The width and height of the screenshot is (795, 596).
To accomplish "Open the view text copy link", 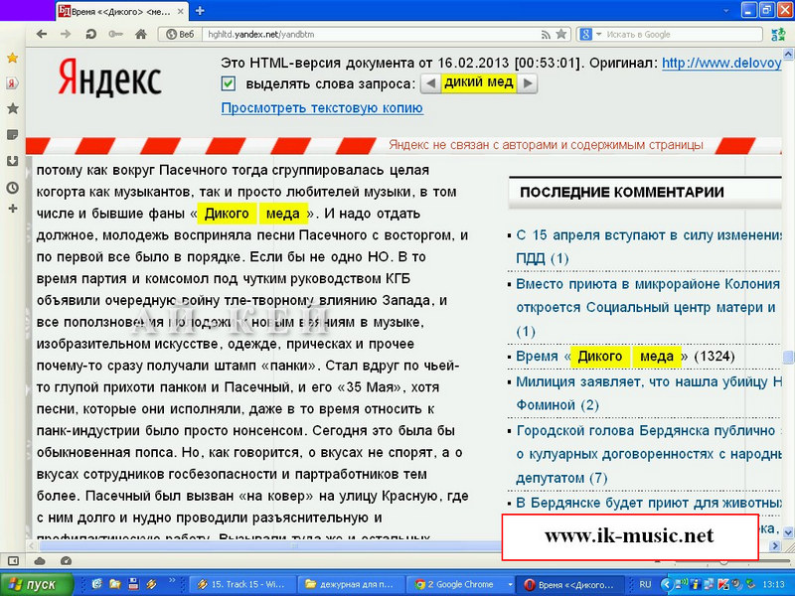I will tap(322, 107).
